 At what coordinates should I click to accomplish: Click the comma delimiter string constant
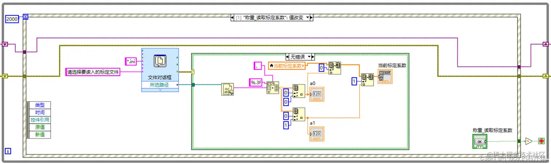pyautogui.click(x=258, y=66)
